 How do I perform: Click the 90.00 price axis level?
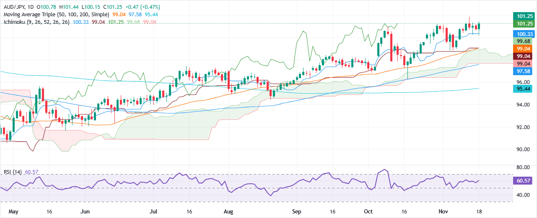[x=524, y=149]
